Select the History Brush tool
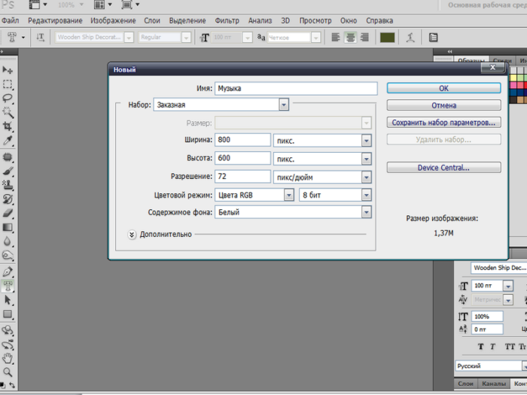 pos(8,199)
